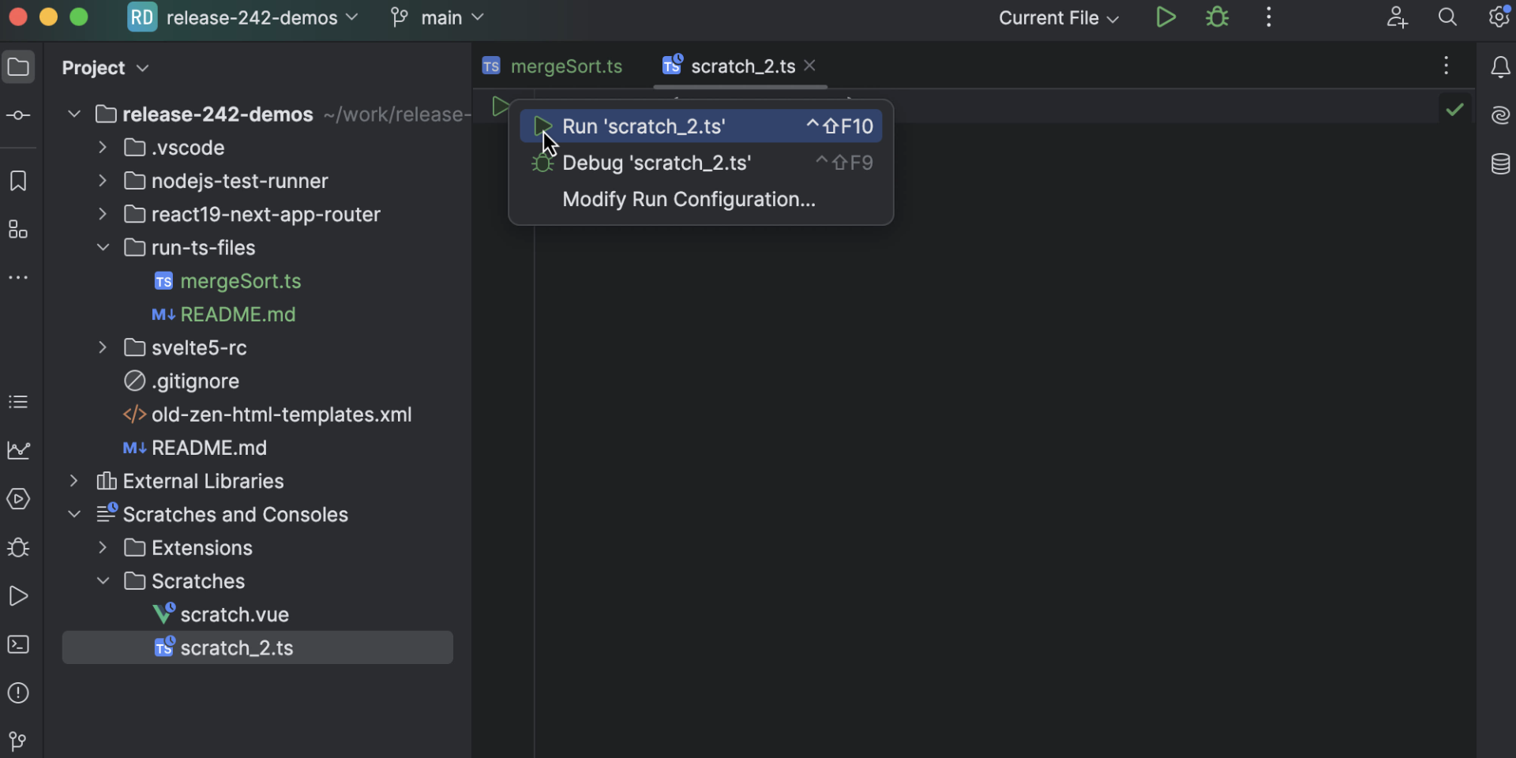Viewport: 1516px width, 758px height.
Task: Open the Debug tool window bug icon
Action: [18, 548]
